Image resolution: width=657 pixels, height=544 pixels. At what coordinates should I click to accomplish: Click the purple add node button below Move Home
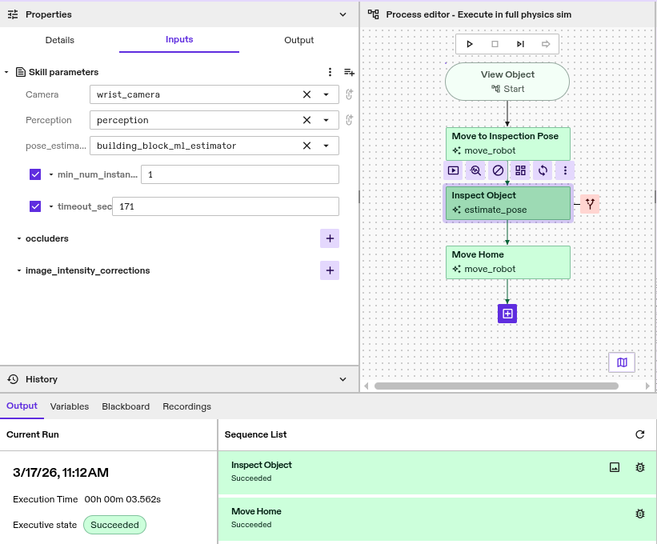tap(507, 314)
